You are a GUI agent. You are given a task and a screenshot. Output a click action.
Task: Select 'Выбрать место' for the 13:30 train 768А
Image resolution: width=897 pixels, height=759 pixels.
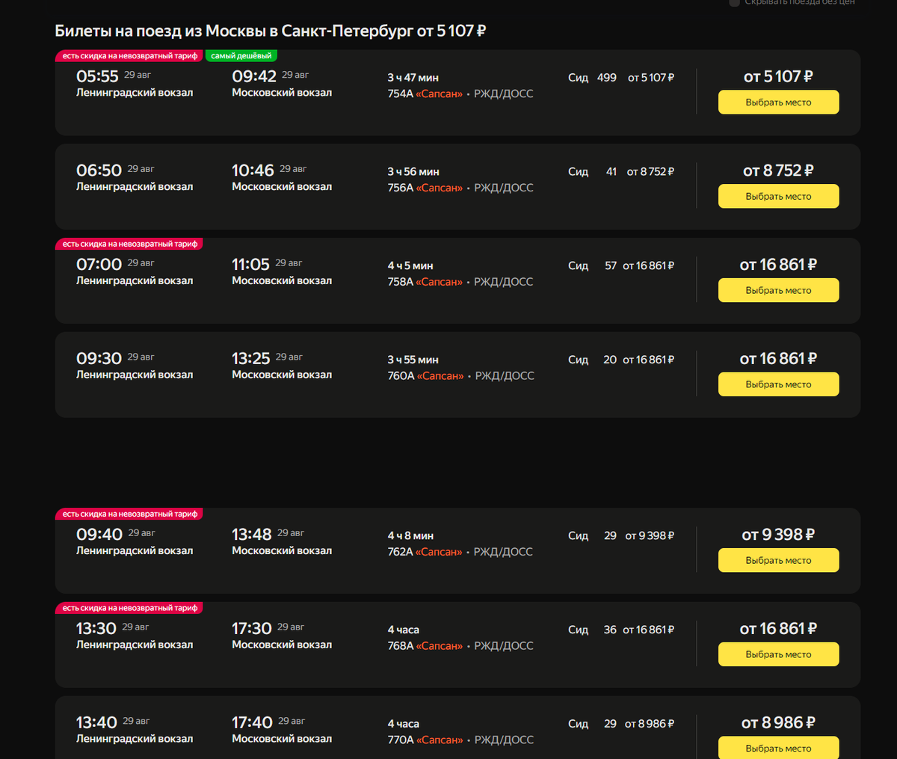(778, 654)
